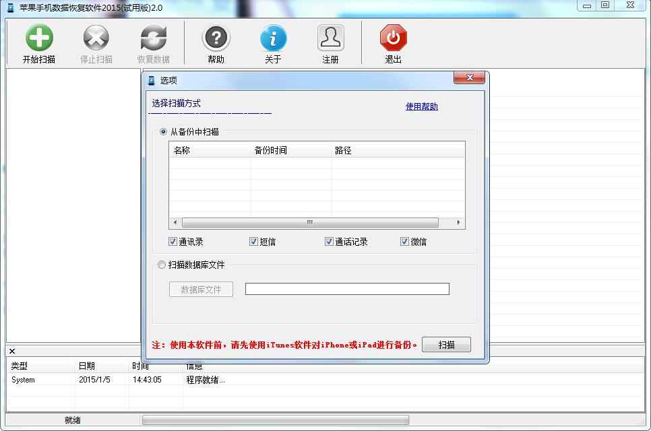Open the 使用帮助 link
Viewport: 651px width, 431px height.
click(421, 106)
